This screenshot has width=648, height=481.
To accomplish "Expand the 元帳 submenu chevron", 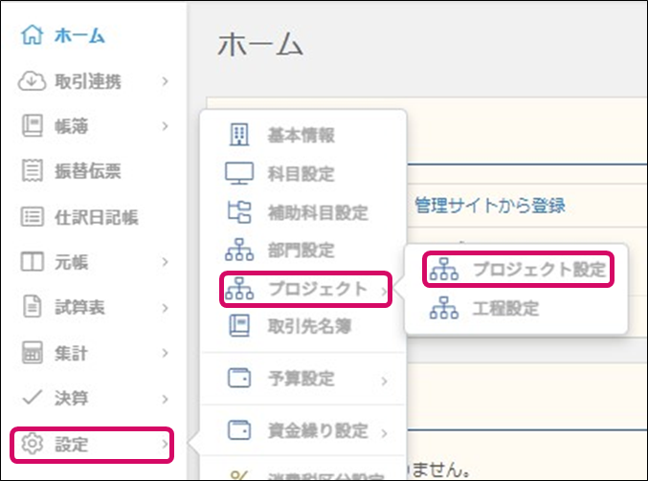I will point(166,262).
